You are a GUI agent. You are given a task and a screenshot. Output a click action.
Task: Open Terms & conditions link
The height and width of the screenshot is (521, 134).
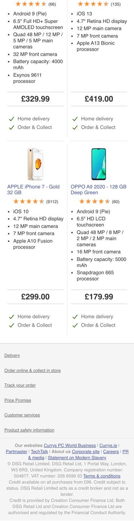(x=102, y=476)
